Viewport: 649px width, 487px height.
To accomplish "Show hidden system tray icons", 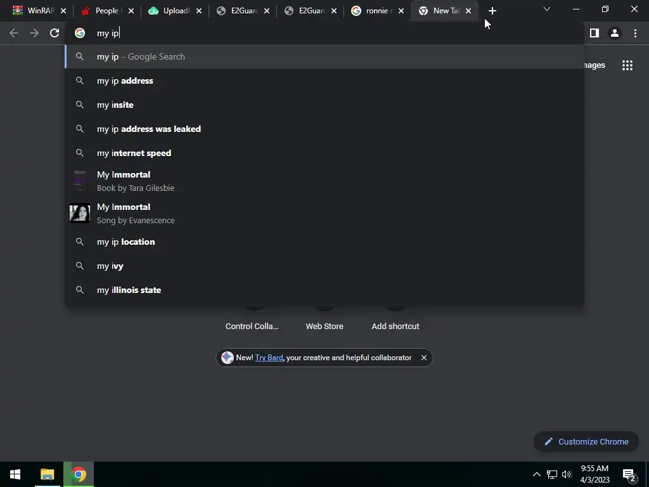I will (x=536, y=474).
